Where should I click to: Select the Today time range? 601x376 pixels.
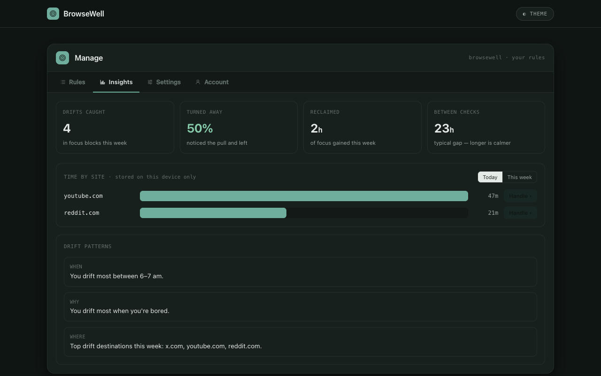point(490,177)
